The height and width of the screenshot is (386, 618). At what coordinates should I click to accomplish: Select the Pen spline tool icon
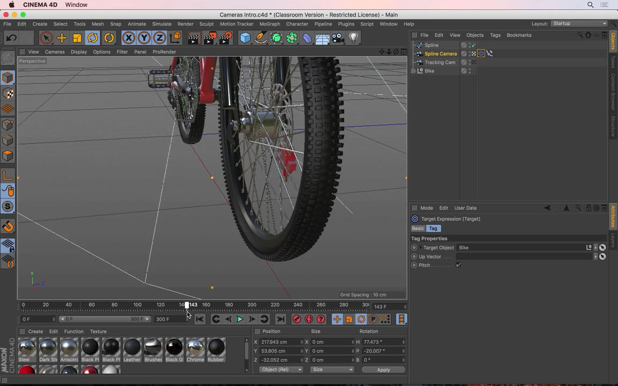pyautogui.click(x=261, y=38)
